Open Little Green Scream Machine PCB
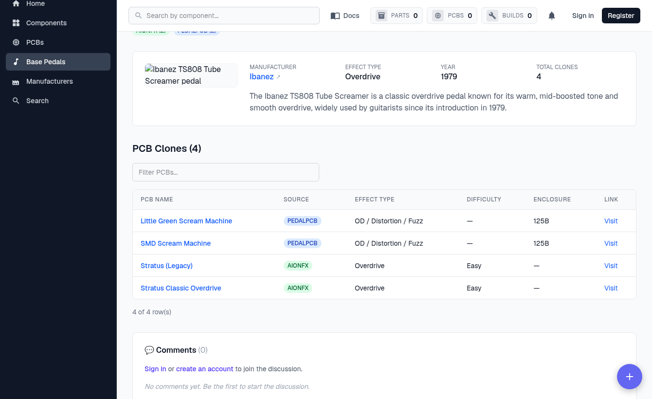Viewport: 652px width, 399px height. click(x=186, y=221)
